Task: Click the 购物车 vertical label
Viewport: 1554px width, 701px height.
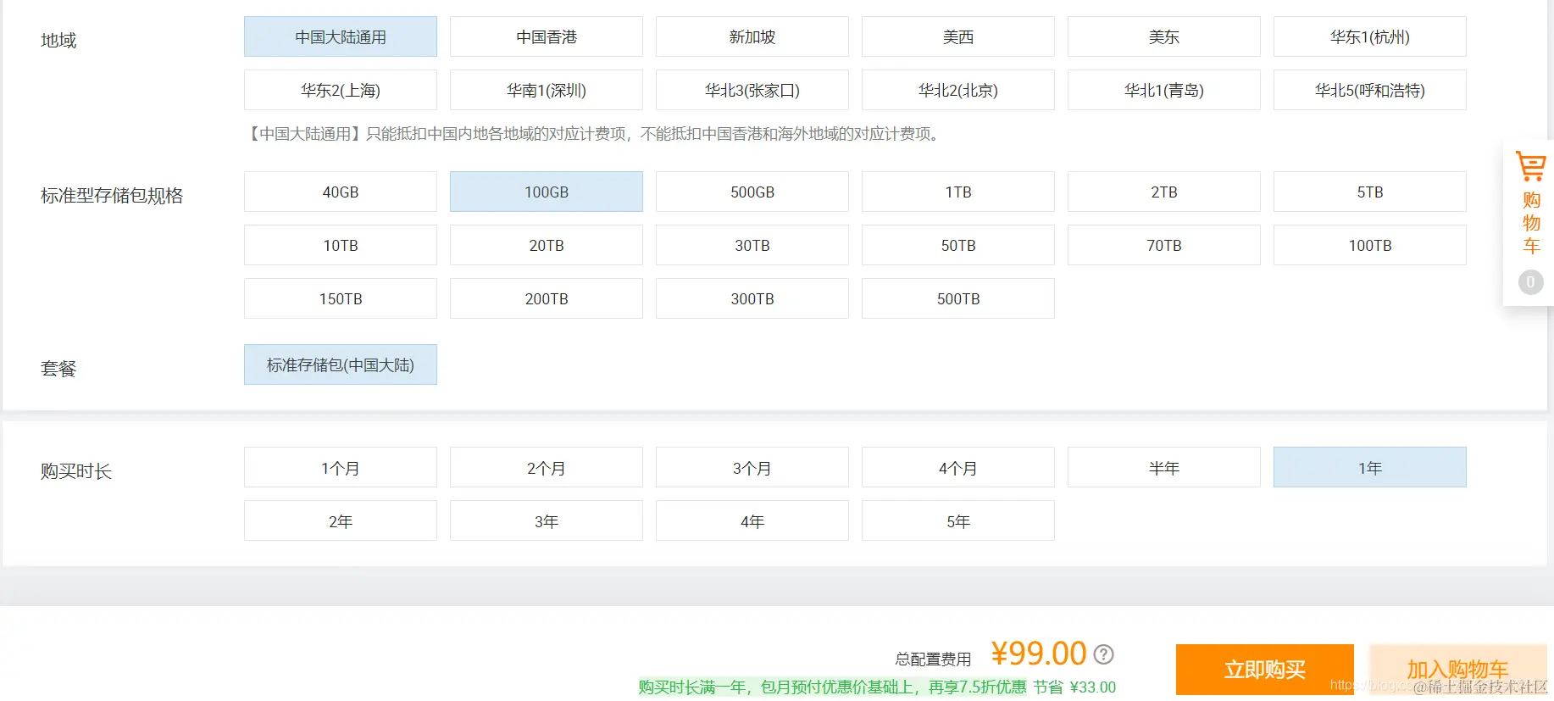Action: click(1531, 223)
